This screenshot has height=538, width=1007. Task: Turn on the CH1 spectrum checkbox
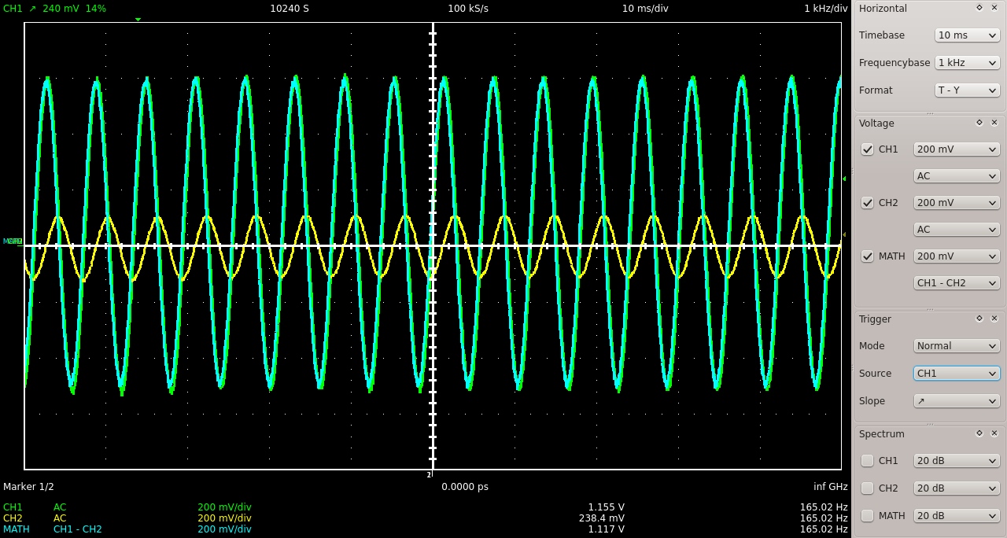tap(868, 461)
